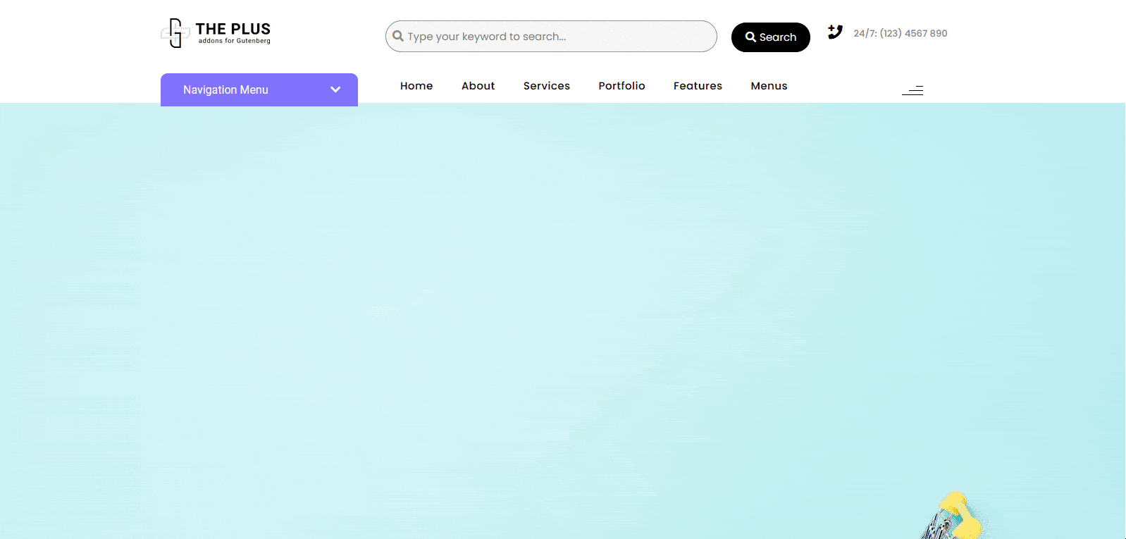Select the Features navigation item
This screenshot has height=539, width=1126.
(x=698, y=86)
